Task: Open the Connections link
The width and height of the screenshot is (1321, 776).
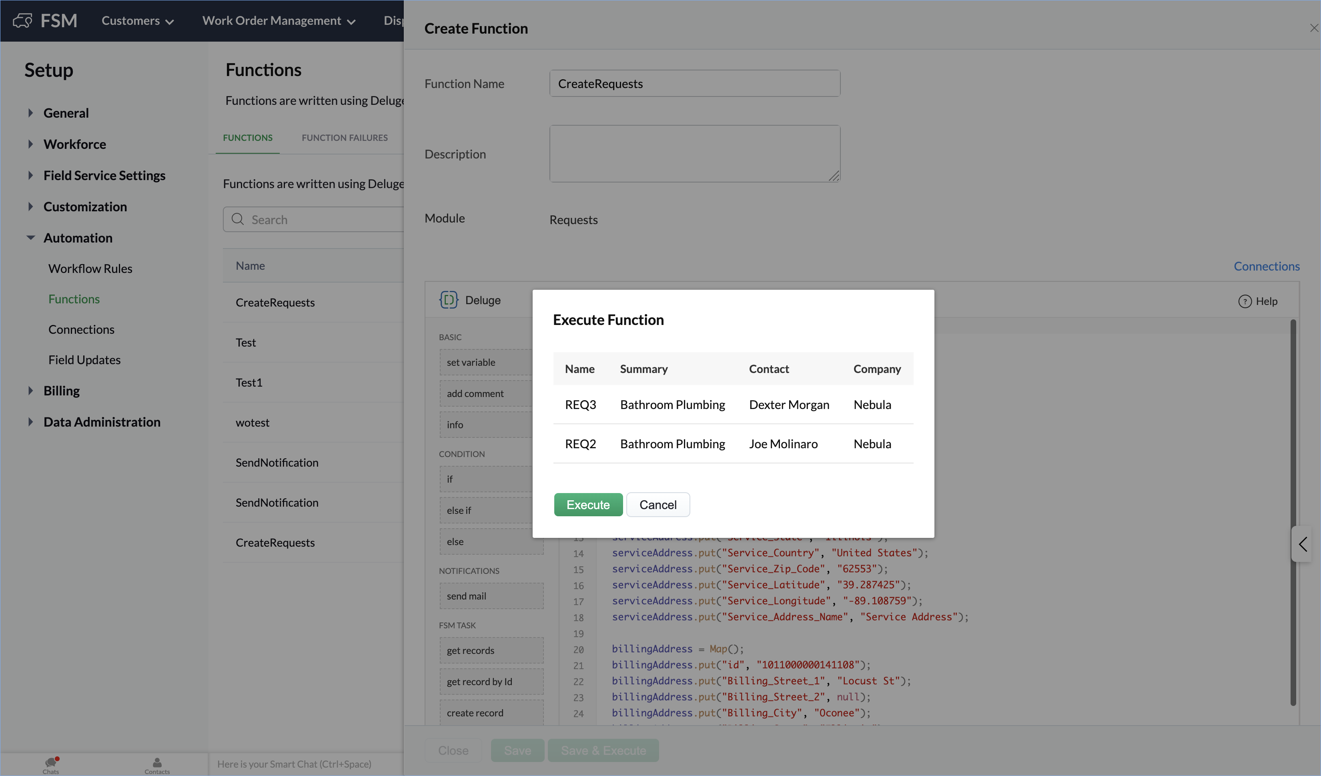Action: [x=1266, y=267]
